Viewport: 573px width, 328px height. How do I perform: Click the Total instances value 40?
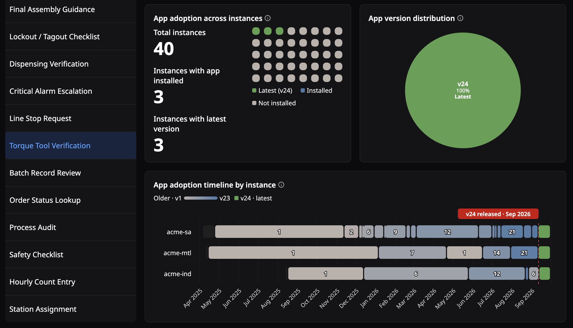coord(164,49)
